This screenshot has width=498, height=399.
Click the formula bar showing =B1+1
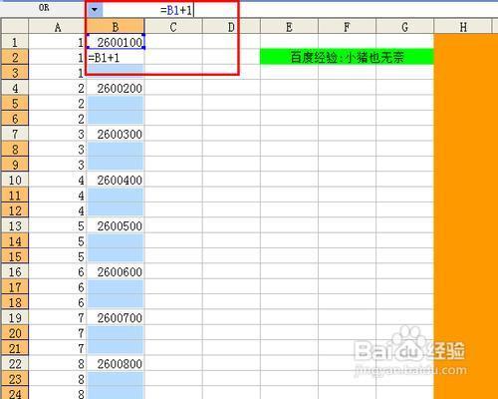(299, 10)
